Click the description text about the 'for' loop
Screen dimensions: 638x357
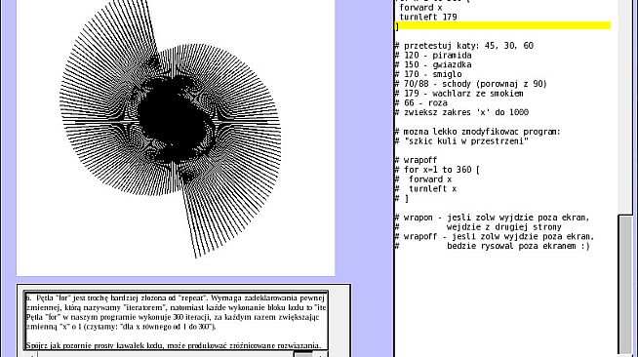(177, 312)
